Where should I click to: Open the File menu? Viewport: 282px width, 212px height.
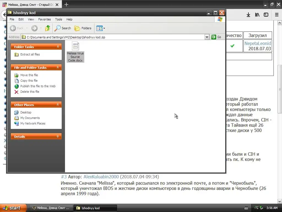click(12, 19)
